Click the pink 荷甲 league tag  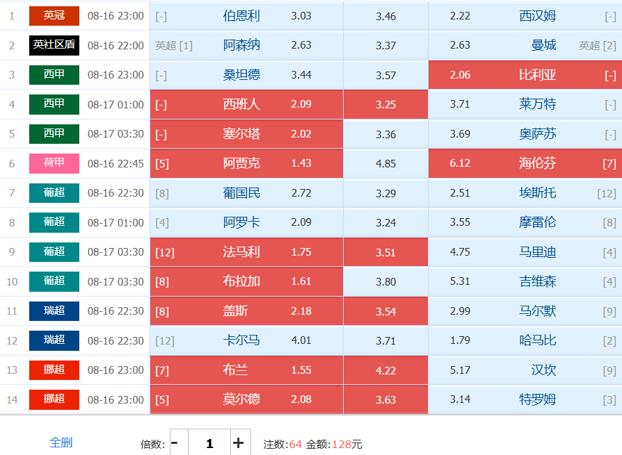[x=54, y=163]
